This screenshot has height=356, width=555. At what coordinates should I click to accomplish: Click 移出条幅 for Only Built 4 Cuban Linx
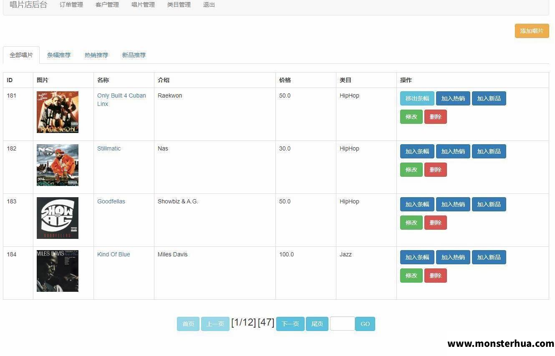pyautogui.click(x=417, y=98)
